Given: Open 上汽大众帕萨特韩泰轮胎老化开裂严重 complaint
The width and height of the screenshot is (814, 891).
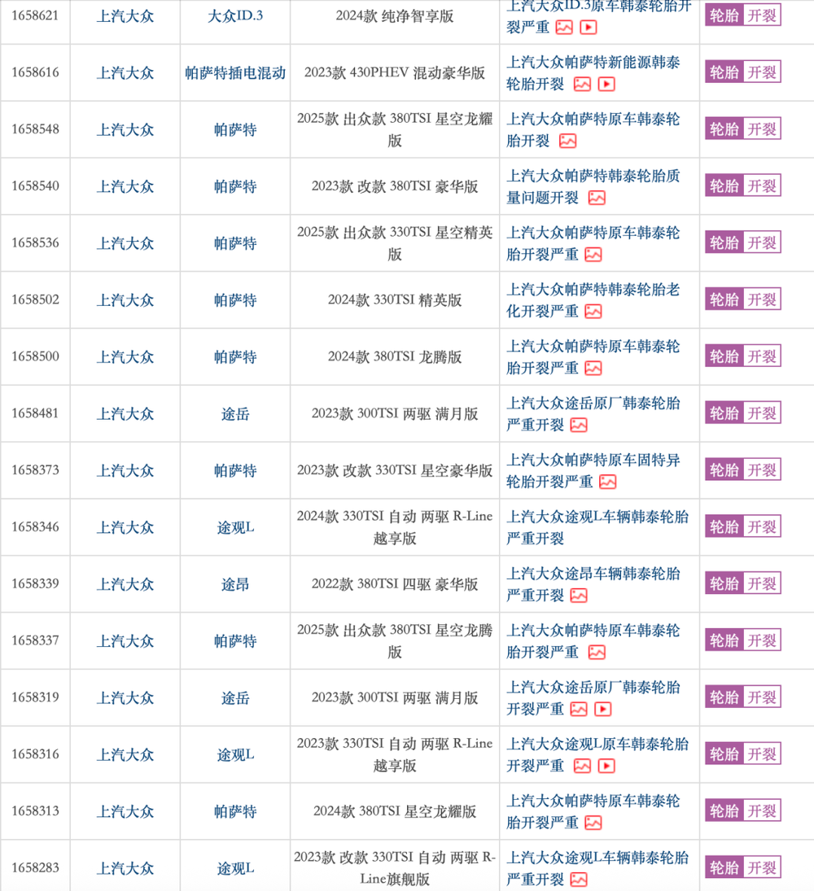Looking at the screenshot, I should [593, 300].
